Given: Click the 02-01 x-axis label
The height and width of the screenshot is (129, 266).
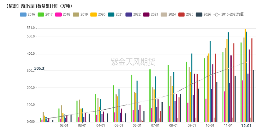Looking at the screenshot, I should [64, 126].
